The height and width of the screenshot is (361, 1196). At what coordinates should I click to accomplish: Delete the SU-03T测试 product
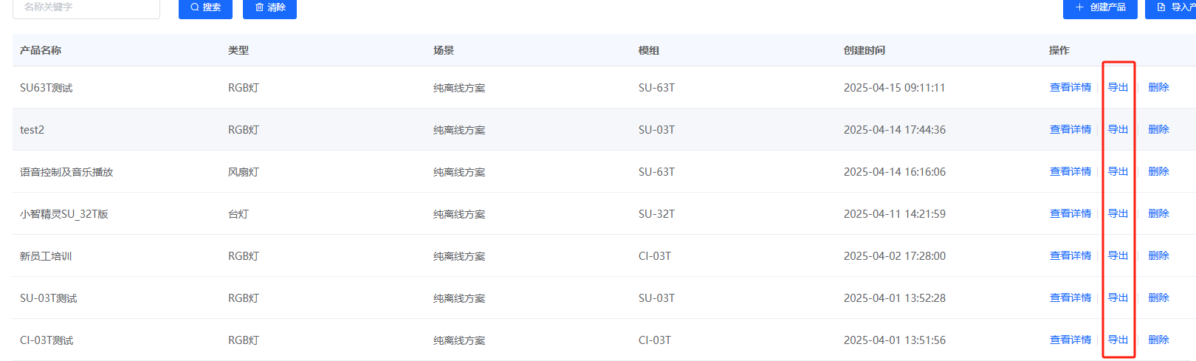1158,298
